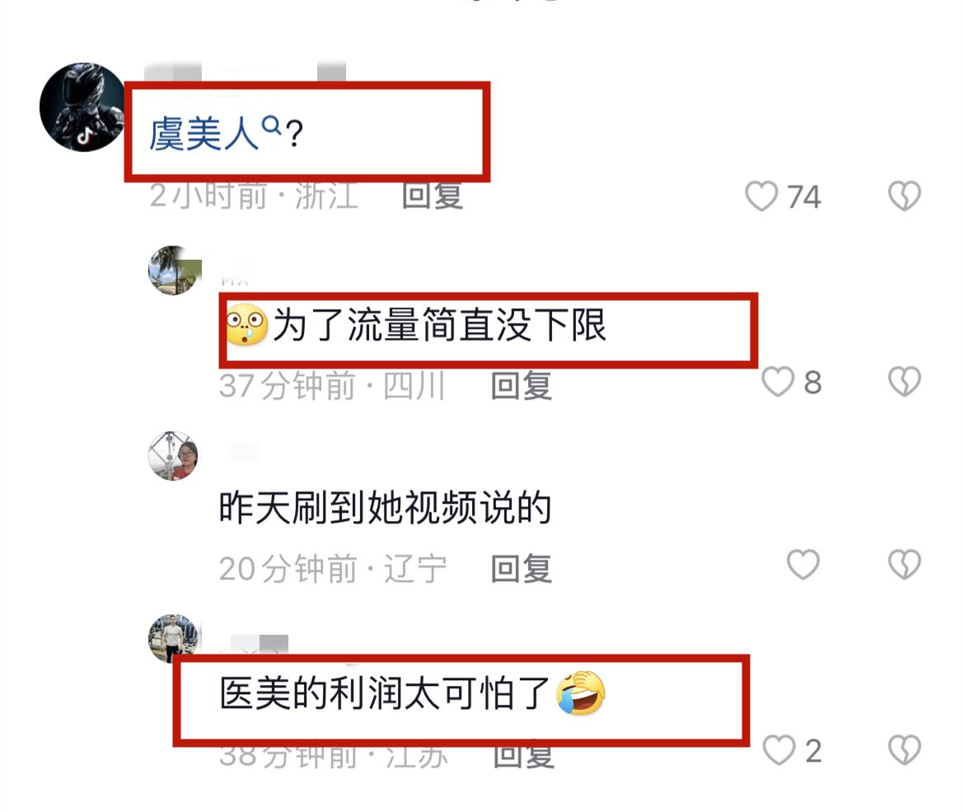Dislike the 昨天刷到她视频说的 comment
The image size is (964, 812).
(x=905, y=564)
